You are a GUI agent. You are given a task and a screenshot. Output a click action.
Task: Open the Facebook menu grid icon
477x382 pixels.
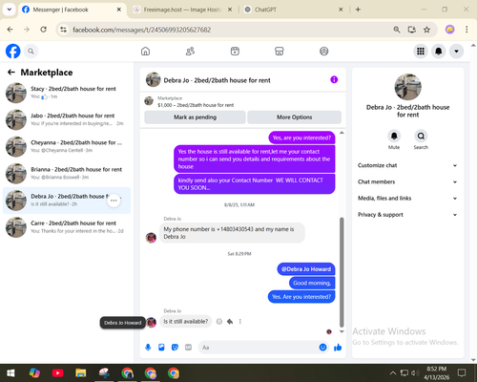coord(421,52)
